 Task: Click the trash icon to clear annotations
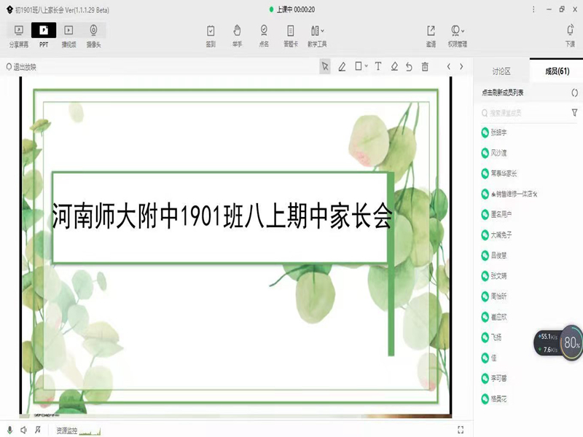coord(425,67)
